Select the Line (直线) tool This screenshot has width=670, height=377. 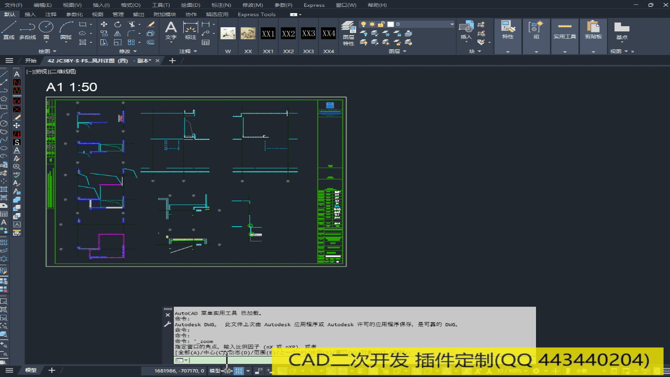tap(9, 30)
